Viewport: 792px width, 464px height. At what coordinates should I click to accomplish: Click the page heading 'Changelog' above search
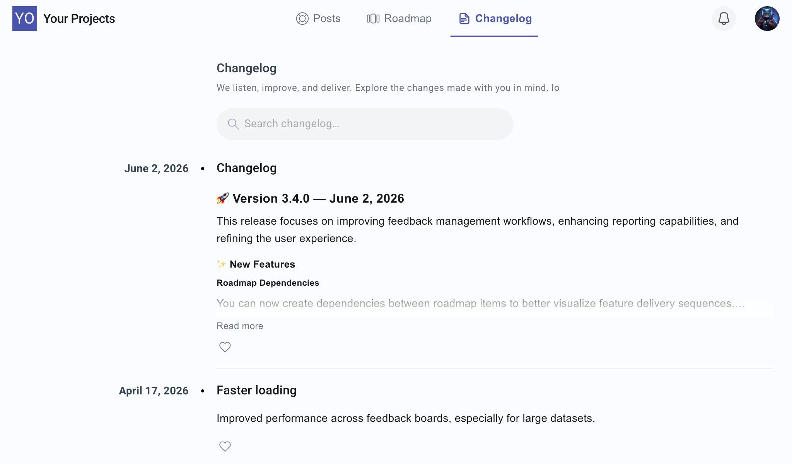[246, 68]
